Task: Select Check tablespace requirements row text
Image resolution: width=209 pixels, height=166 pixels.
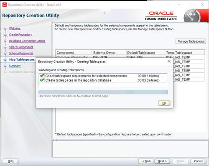Action: [x=86, y=76]
